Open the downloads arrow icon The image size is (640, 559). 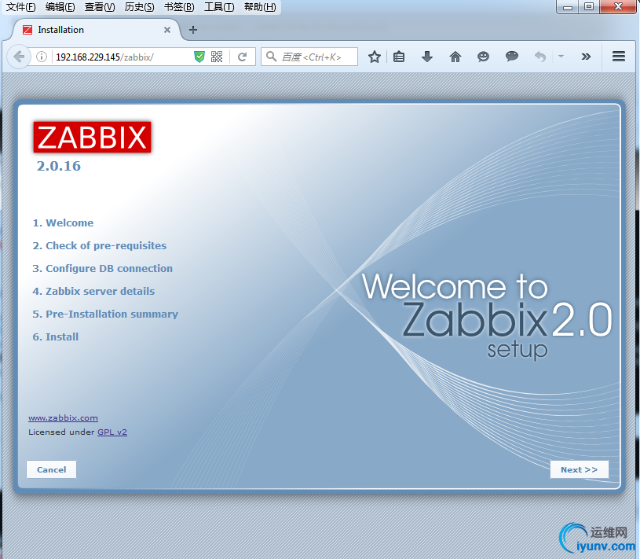tap(427, 57)
